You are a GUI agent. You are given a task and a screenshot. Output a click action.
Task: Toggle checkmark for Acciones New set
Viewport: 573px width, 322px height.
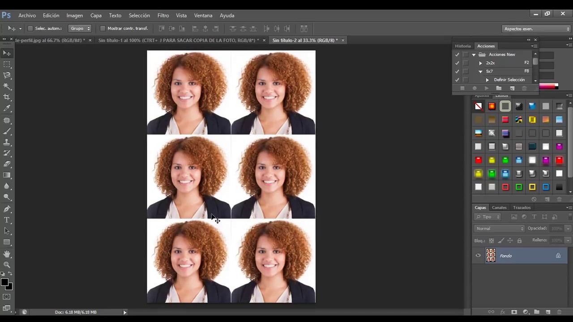pyautogui.click(x=457, y=55)
